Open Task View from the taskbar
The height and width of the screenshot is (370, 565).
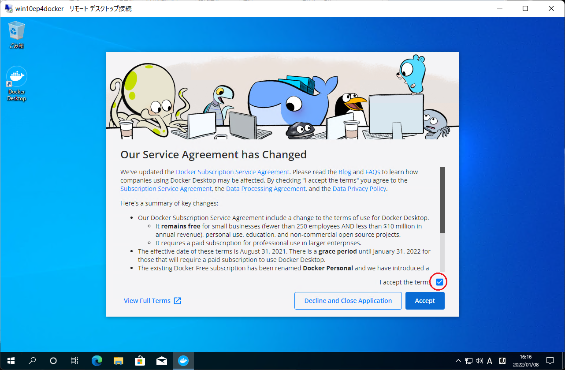[x=74, y=361]
